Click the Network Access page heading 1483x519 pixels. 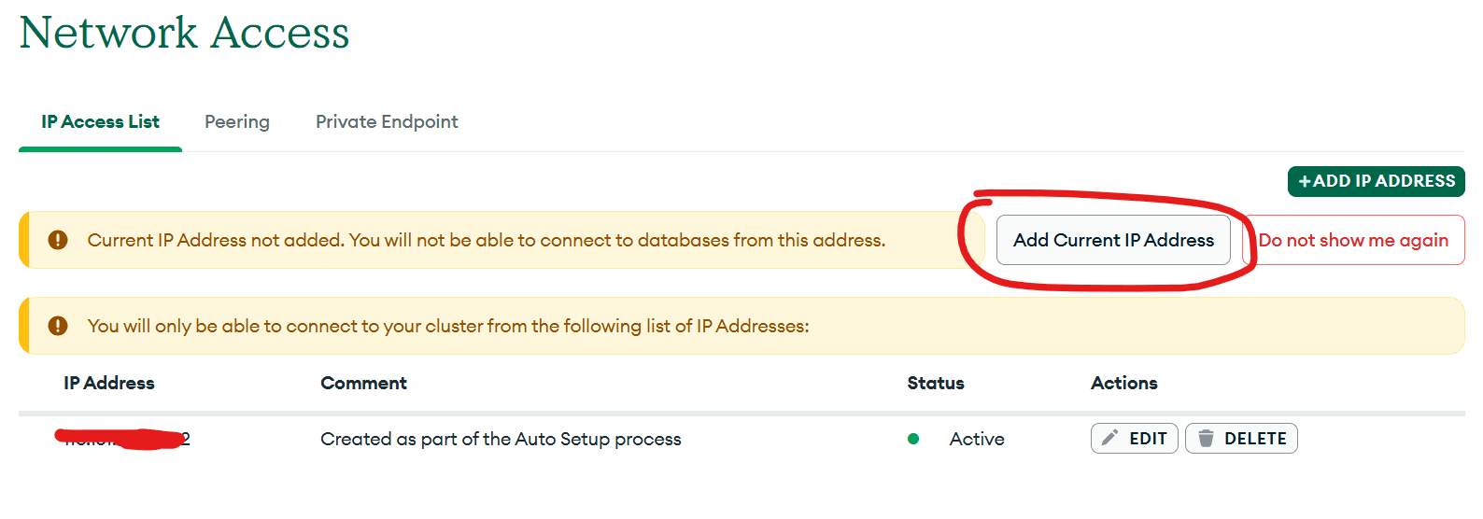coord(184,34)
